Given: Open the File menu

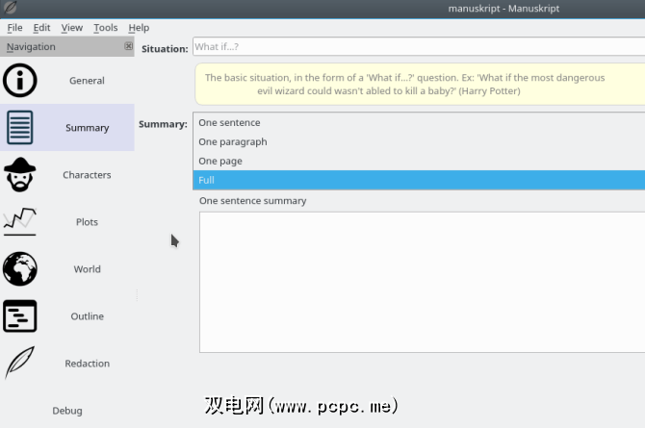Looking at the screenshot, I should pos(14,28).
